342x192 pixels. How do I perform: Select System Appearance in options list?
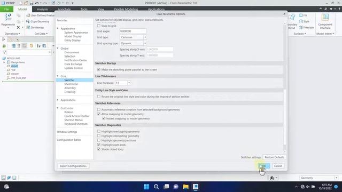(x=76, y=33)
